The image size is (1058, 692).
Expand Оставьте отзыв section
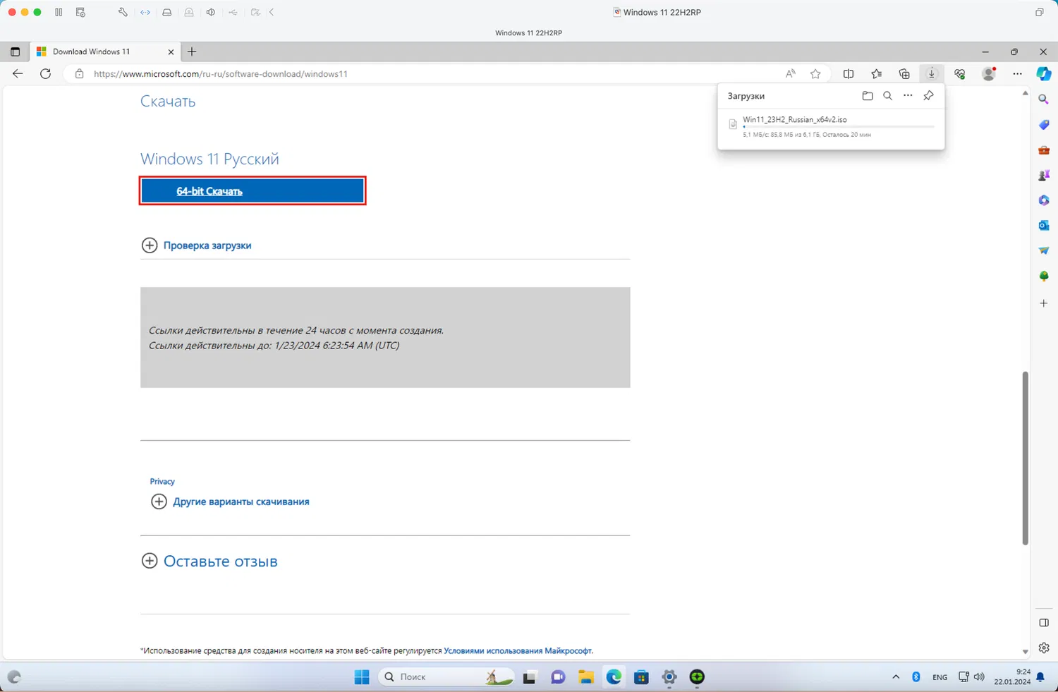[209, 562]
